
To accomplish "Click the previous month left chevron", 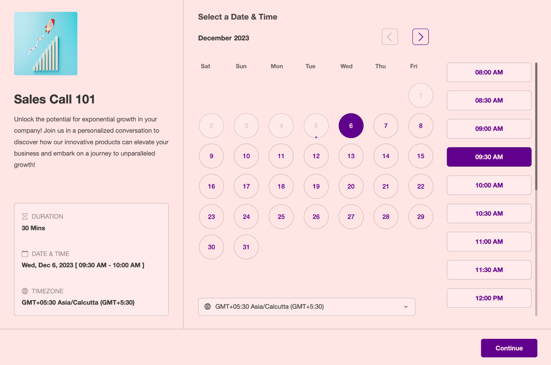I will click(389, 37).
